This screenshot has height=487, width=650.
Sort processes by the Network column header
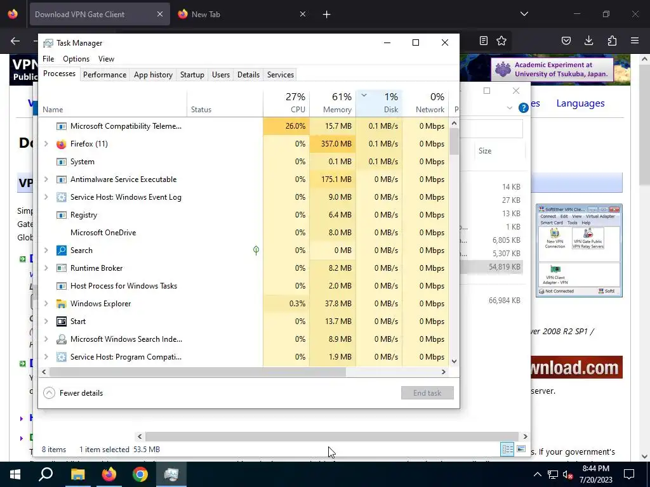tap(425, 103)
